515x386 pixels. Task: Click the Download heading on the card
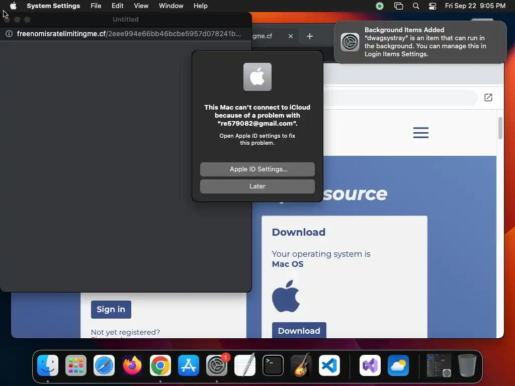pyautogui.click(x=299, y=232)
